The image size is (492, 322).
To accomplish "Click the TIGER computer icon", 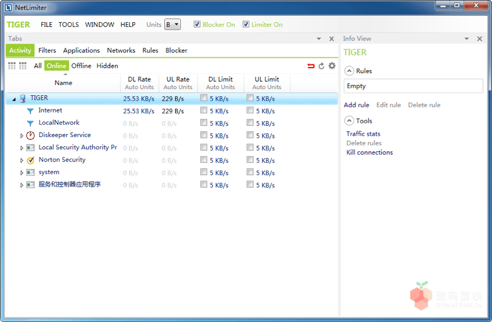I will coord(23,98).
